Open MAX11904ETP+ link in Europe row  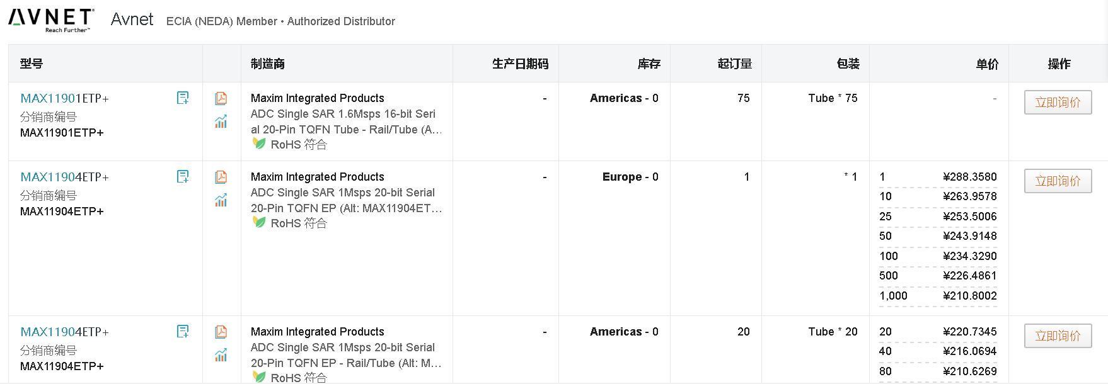pyautogui.click(x=64, y=177)
